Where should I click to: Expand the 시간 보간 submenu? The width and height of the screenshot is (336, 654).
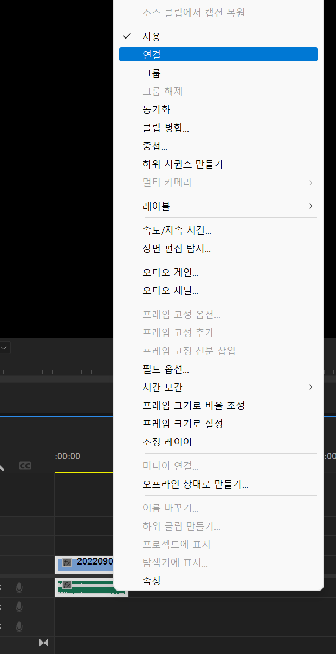pyautogui.click(x=218, y=387)
